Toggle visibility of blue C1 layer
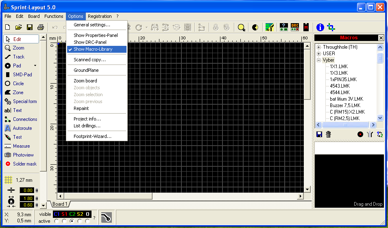Viewport: 388px width, 228px height. (57, 214)
